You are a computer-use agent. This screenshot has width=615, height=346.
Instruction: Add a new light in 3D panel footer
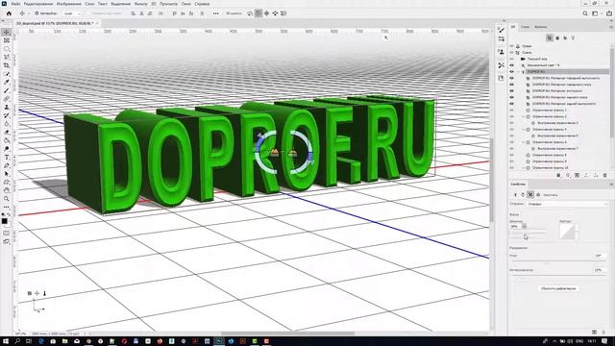point(568,175)
